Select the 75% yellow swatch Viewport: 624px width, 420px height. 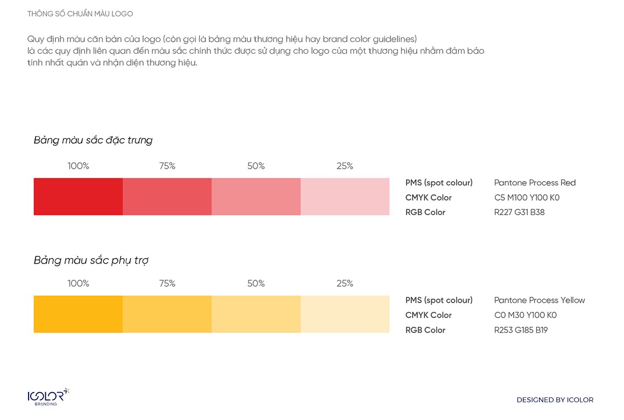coord(167,314)
